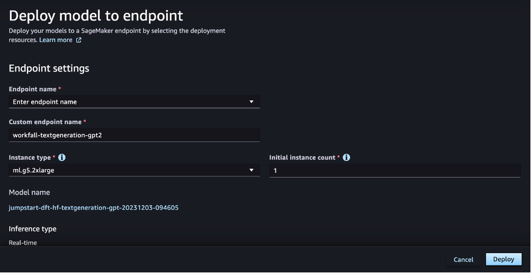
Task: Click the Instance type label text
Action: (x=30, y=158)
